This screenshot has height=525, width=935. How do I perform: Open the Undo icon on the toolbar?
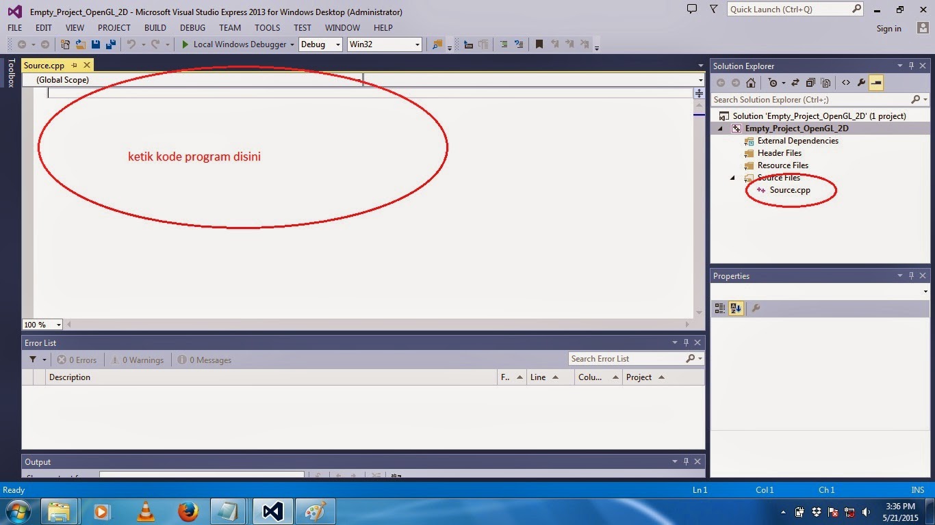click(131, 44)
